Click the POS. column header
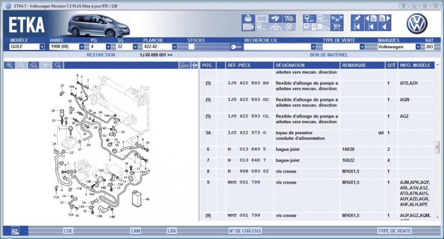This screenshot has height=239, width=444. click(x=207, y=65)
